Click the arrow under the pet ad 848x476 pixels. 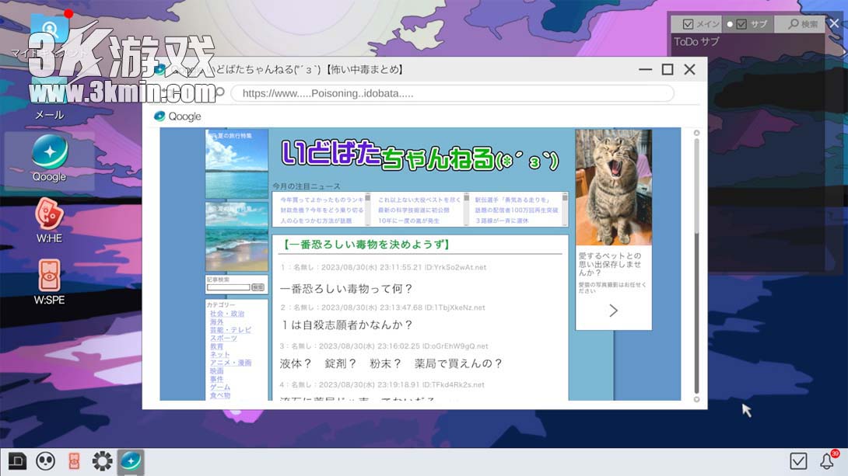[613, 311]
